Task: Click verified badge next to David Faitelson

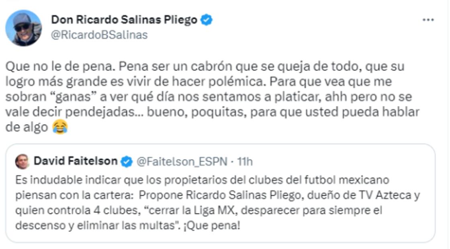Action: click(127, 162)
